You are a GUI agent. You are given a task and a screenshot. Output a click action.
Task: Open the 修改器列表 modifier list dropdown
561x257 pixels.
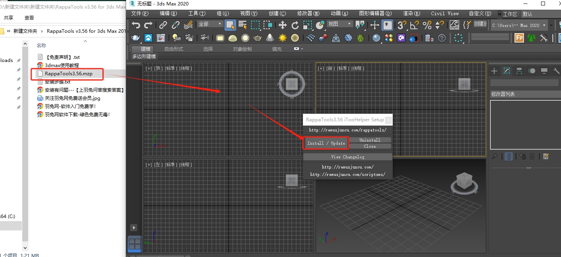tap(525, 94)
